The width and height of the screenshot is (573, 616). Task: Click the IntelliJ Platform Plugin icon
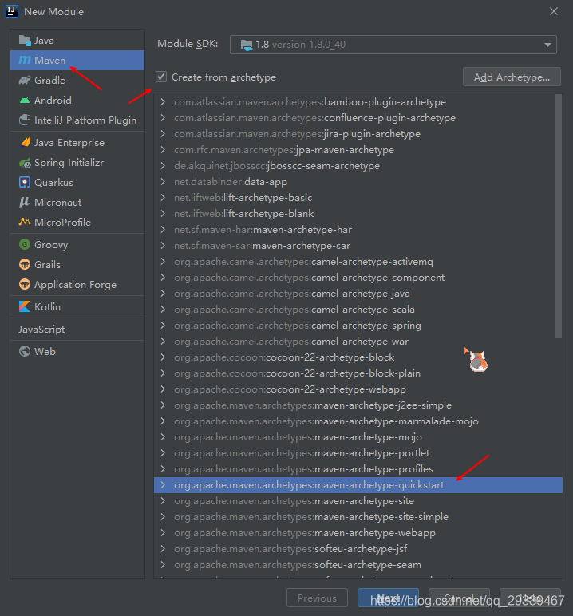pos(25,120)
